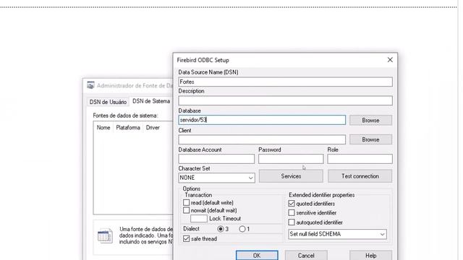Click the Nome column header
Image resolution: width=463 pixels, height=260 pixels.
click(x=103, y=128)
